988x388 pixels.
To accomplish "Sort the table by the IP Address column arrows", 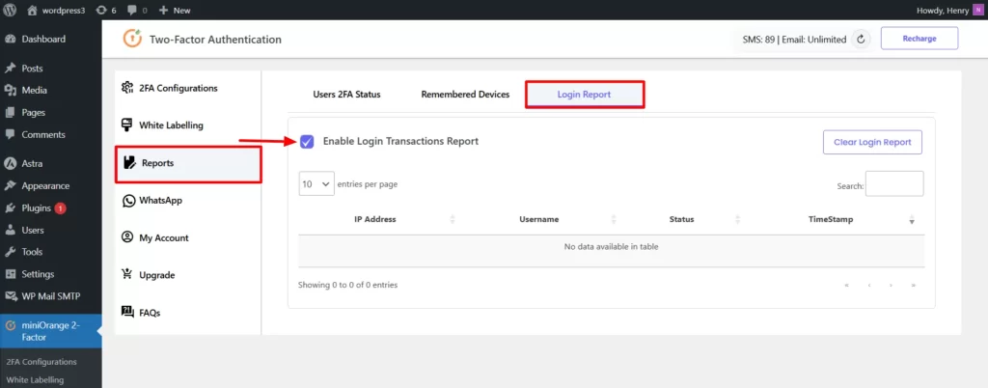I will pyautogui.click(x=453, y=220).
